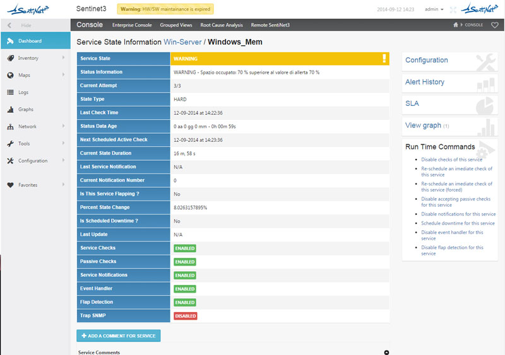The width and height of the screenshot is (505, 355).
Task: Expand the Maps submenu arrow
Action: coord(63,74)
